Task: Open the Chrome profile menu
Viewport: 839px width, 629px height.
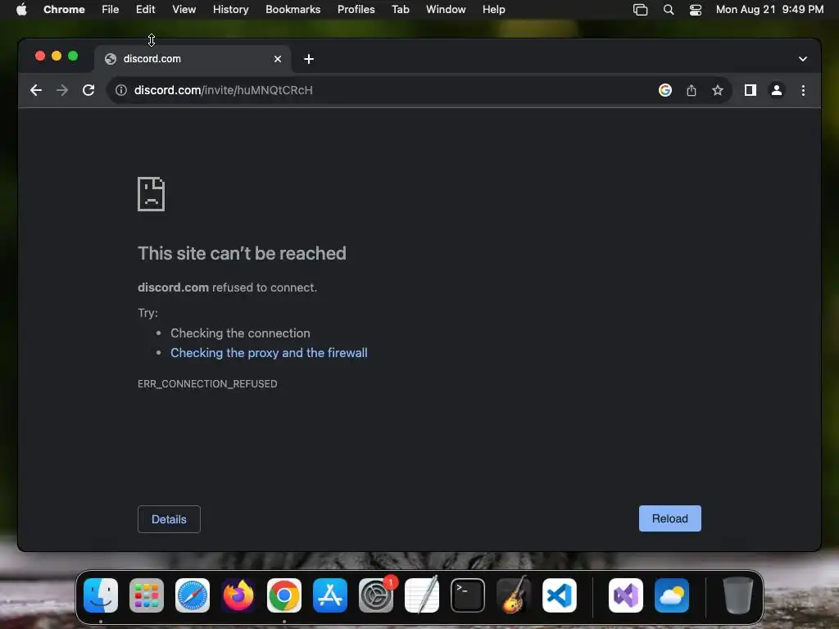Action: coord(777,90)
